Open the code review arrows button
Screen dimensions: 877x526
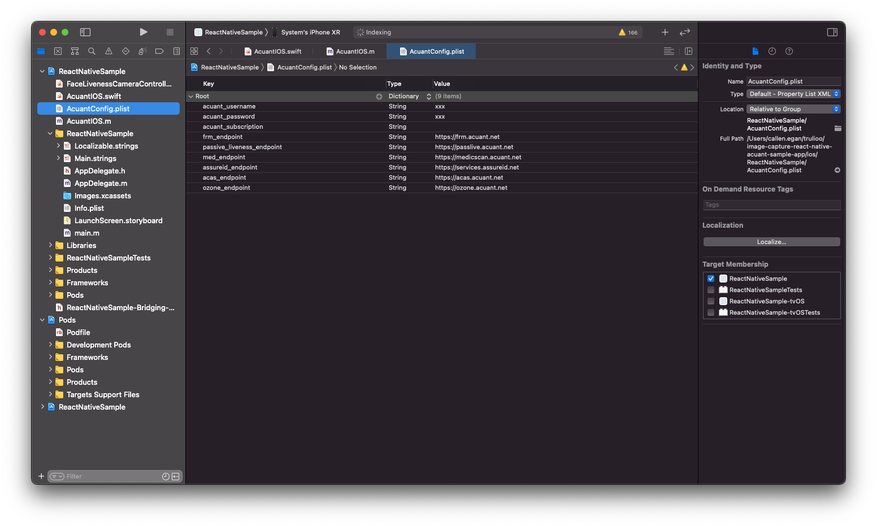point(685,32)
